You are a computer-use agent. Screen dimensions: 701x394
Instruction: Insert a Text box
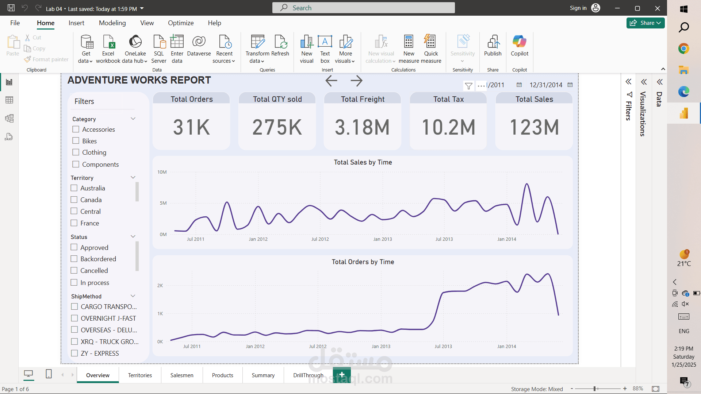(x=325, y=49)
